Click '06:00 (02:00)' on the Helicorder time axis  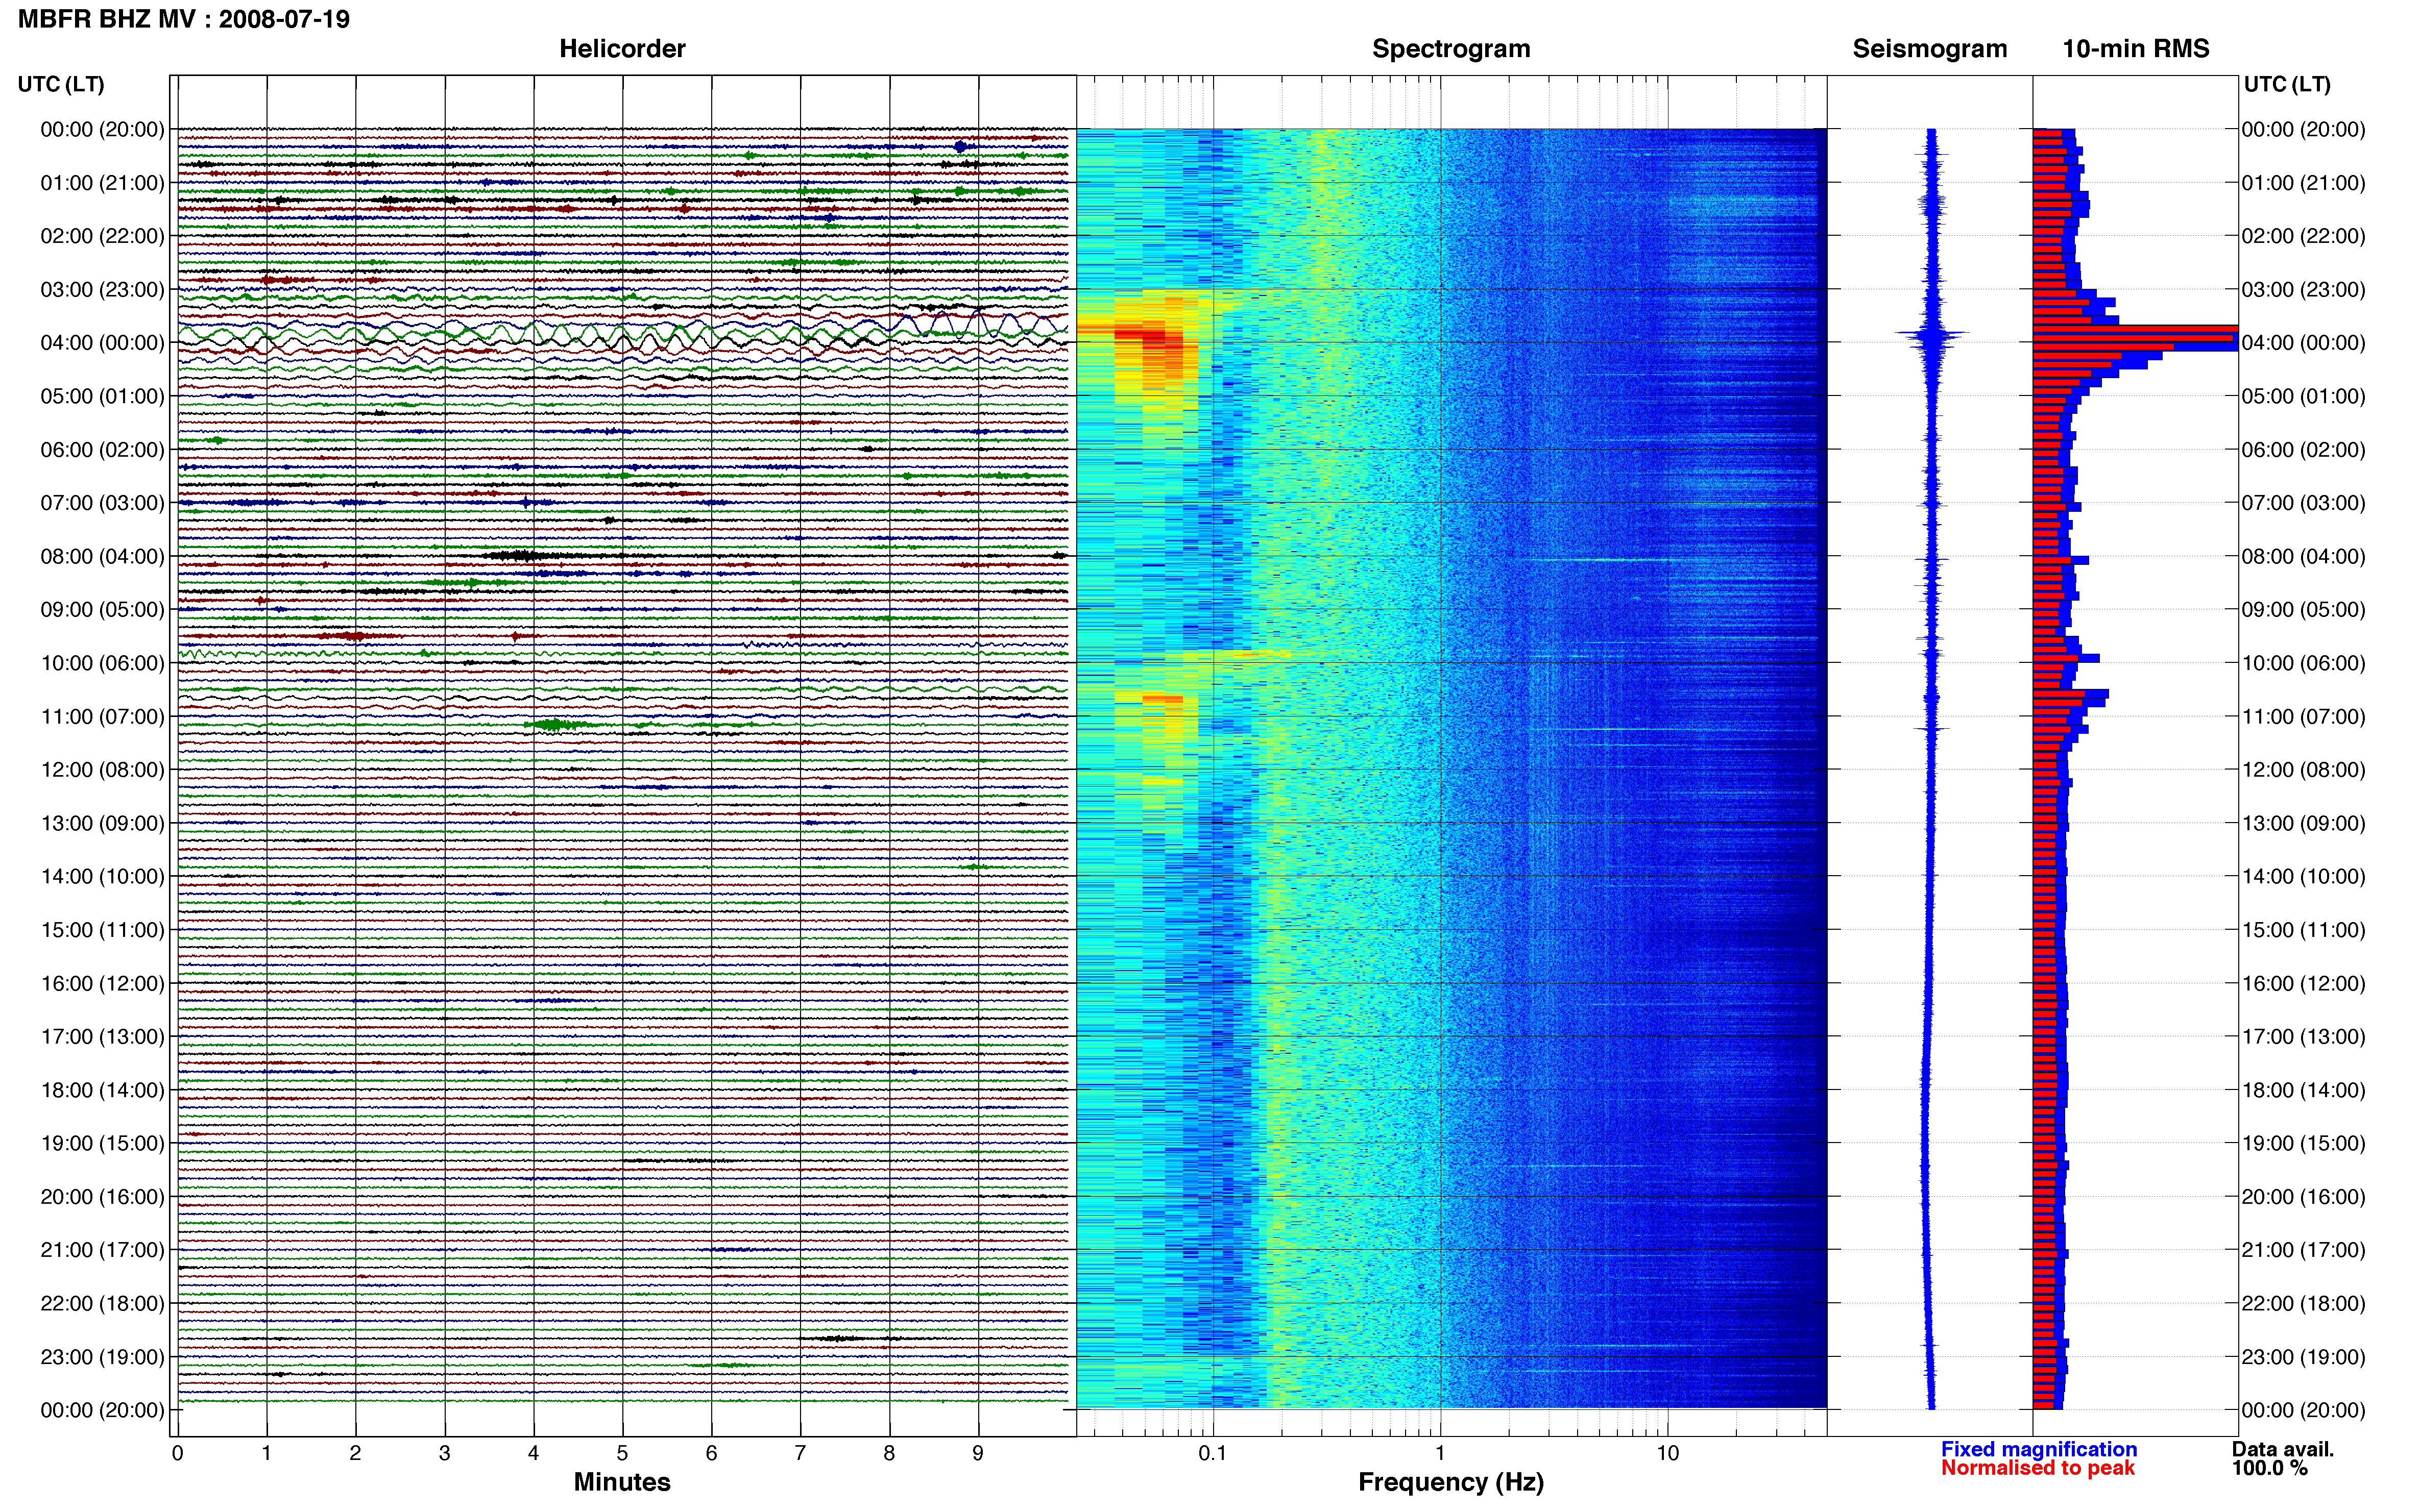pos(102,450)
